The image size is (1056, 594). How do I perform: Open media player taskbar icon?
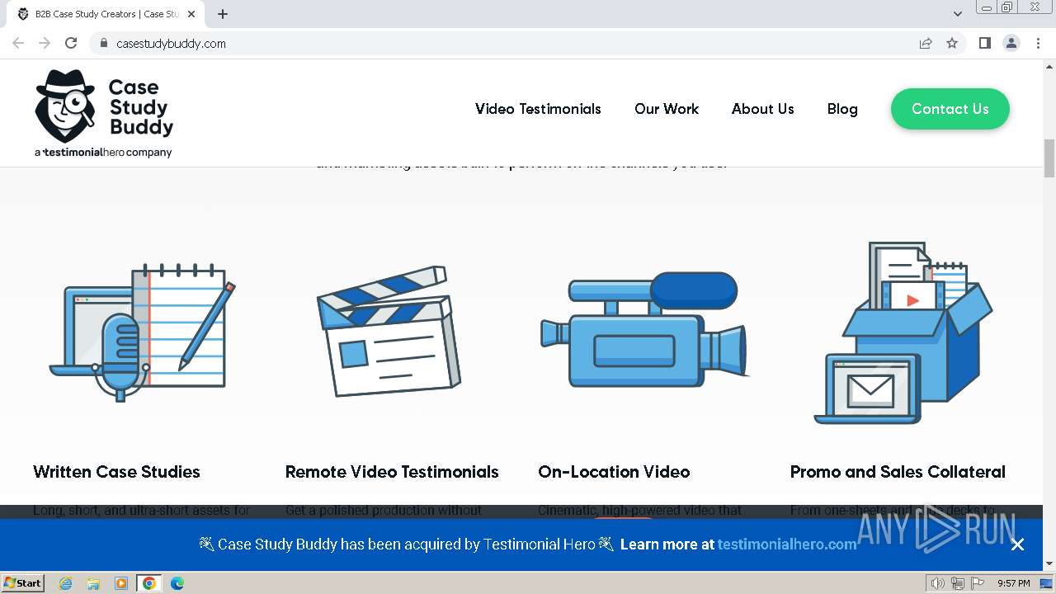121,583
